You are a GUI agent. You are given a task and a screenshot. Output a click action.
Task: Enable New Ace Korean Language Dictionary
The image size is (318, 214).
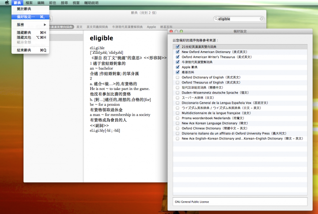178,123
